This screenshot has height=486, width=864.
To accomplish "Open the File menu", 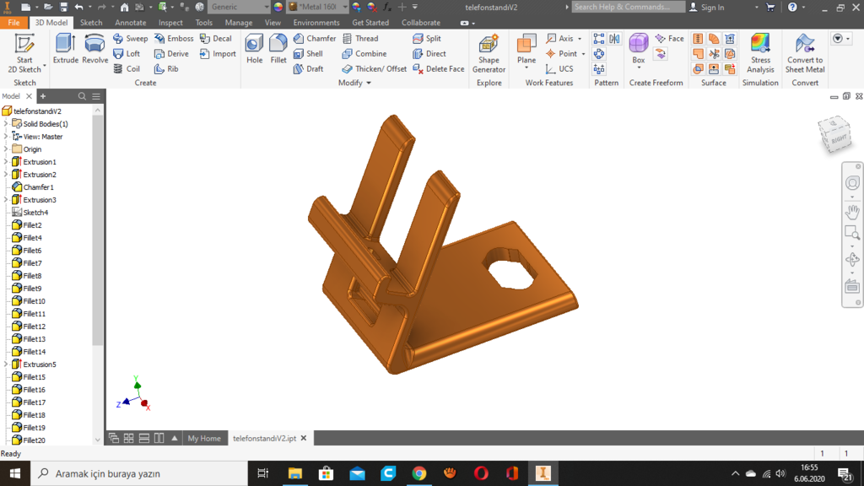I will point(13,23).
